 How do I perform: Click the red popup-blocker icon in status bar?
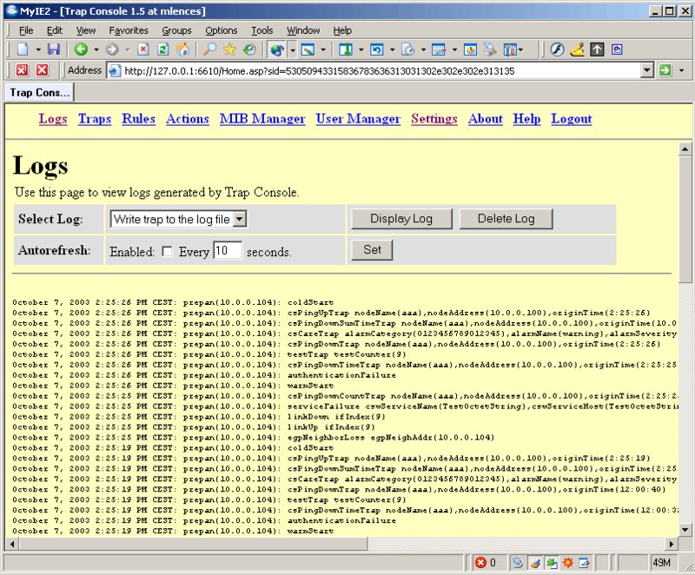pos(480,563)
